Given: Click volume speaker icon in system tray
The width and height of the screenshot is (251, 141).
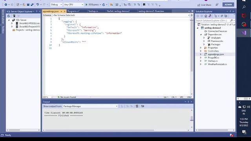Looking at the screenshot, I should click(248, 107).
